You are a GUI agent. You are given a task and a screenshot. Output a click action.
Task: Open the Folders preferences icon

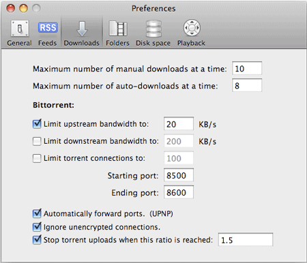pos(118,29)
